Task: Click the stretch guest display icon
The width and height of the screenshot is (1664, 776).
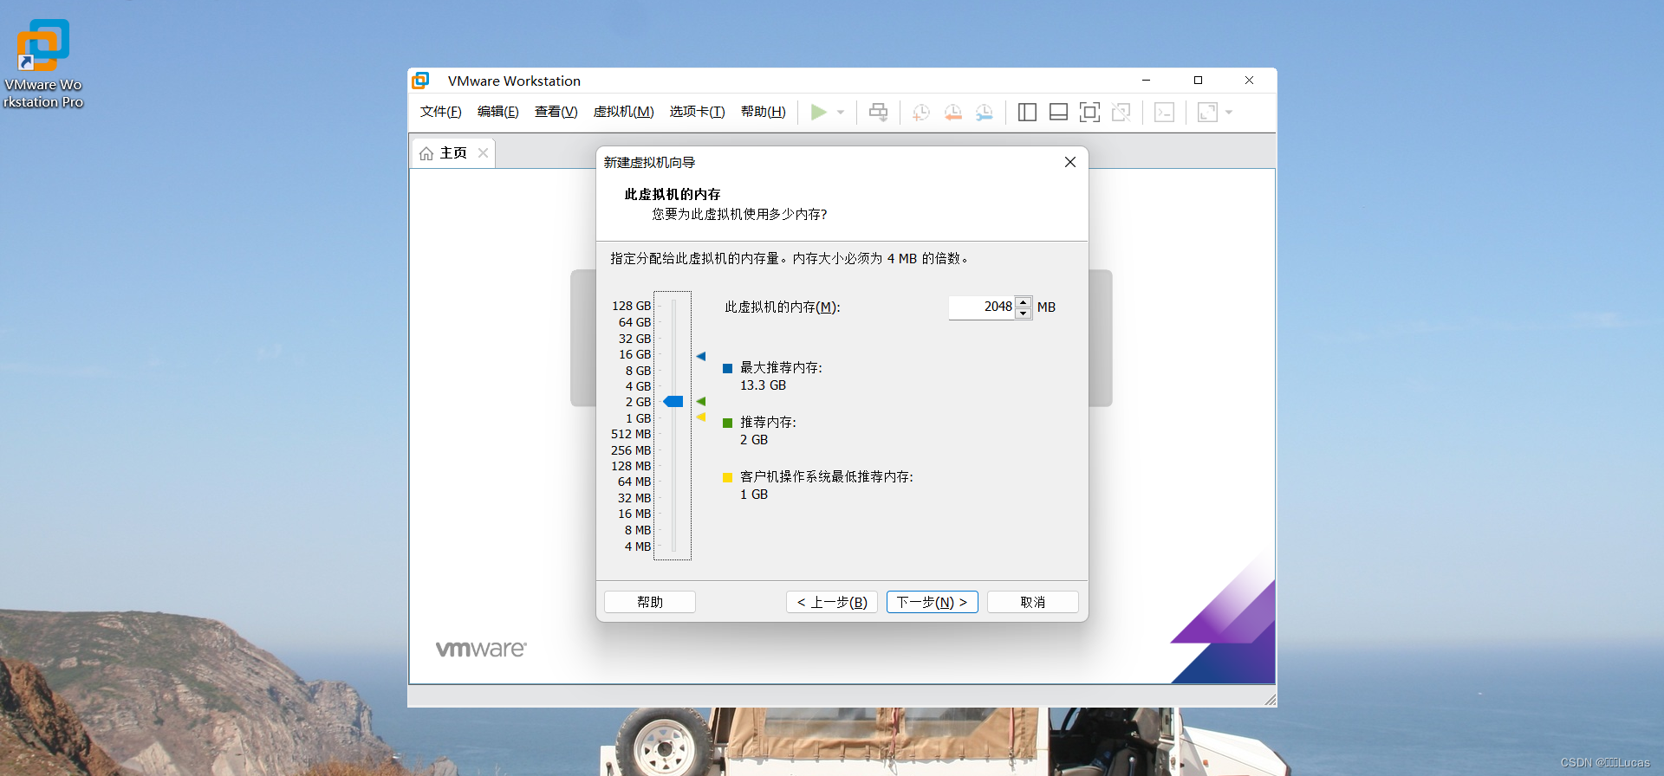Action: coord(1207,112)
